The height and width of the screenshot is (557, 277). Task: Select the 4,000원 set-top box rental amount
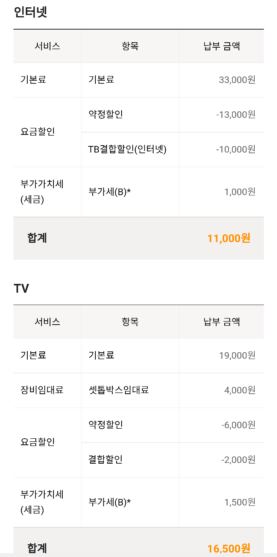pyautogui.click(x=240, y=390)
